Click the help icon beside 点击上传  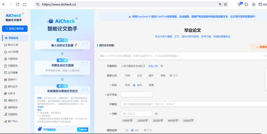click(162, 66)
